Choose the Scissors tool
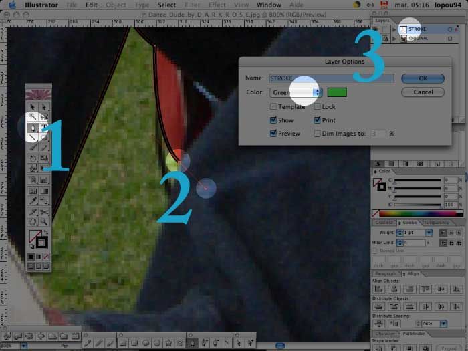The height and width of the screenshot is (351, 468). click(44, 212)
